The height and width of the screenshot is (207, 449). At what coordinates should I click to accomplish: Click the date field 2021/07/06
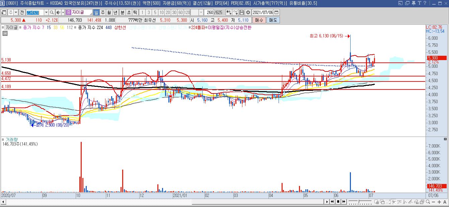[263, 12]
